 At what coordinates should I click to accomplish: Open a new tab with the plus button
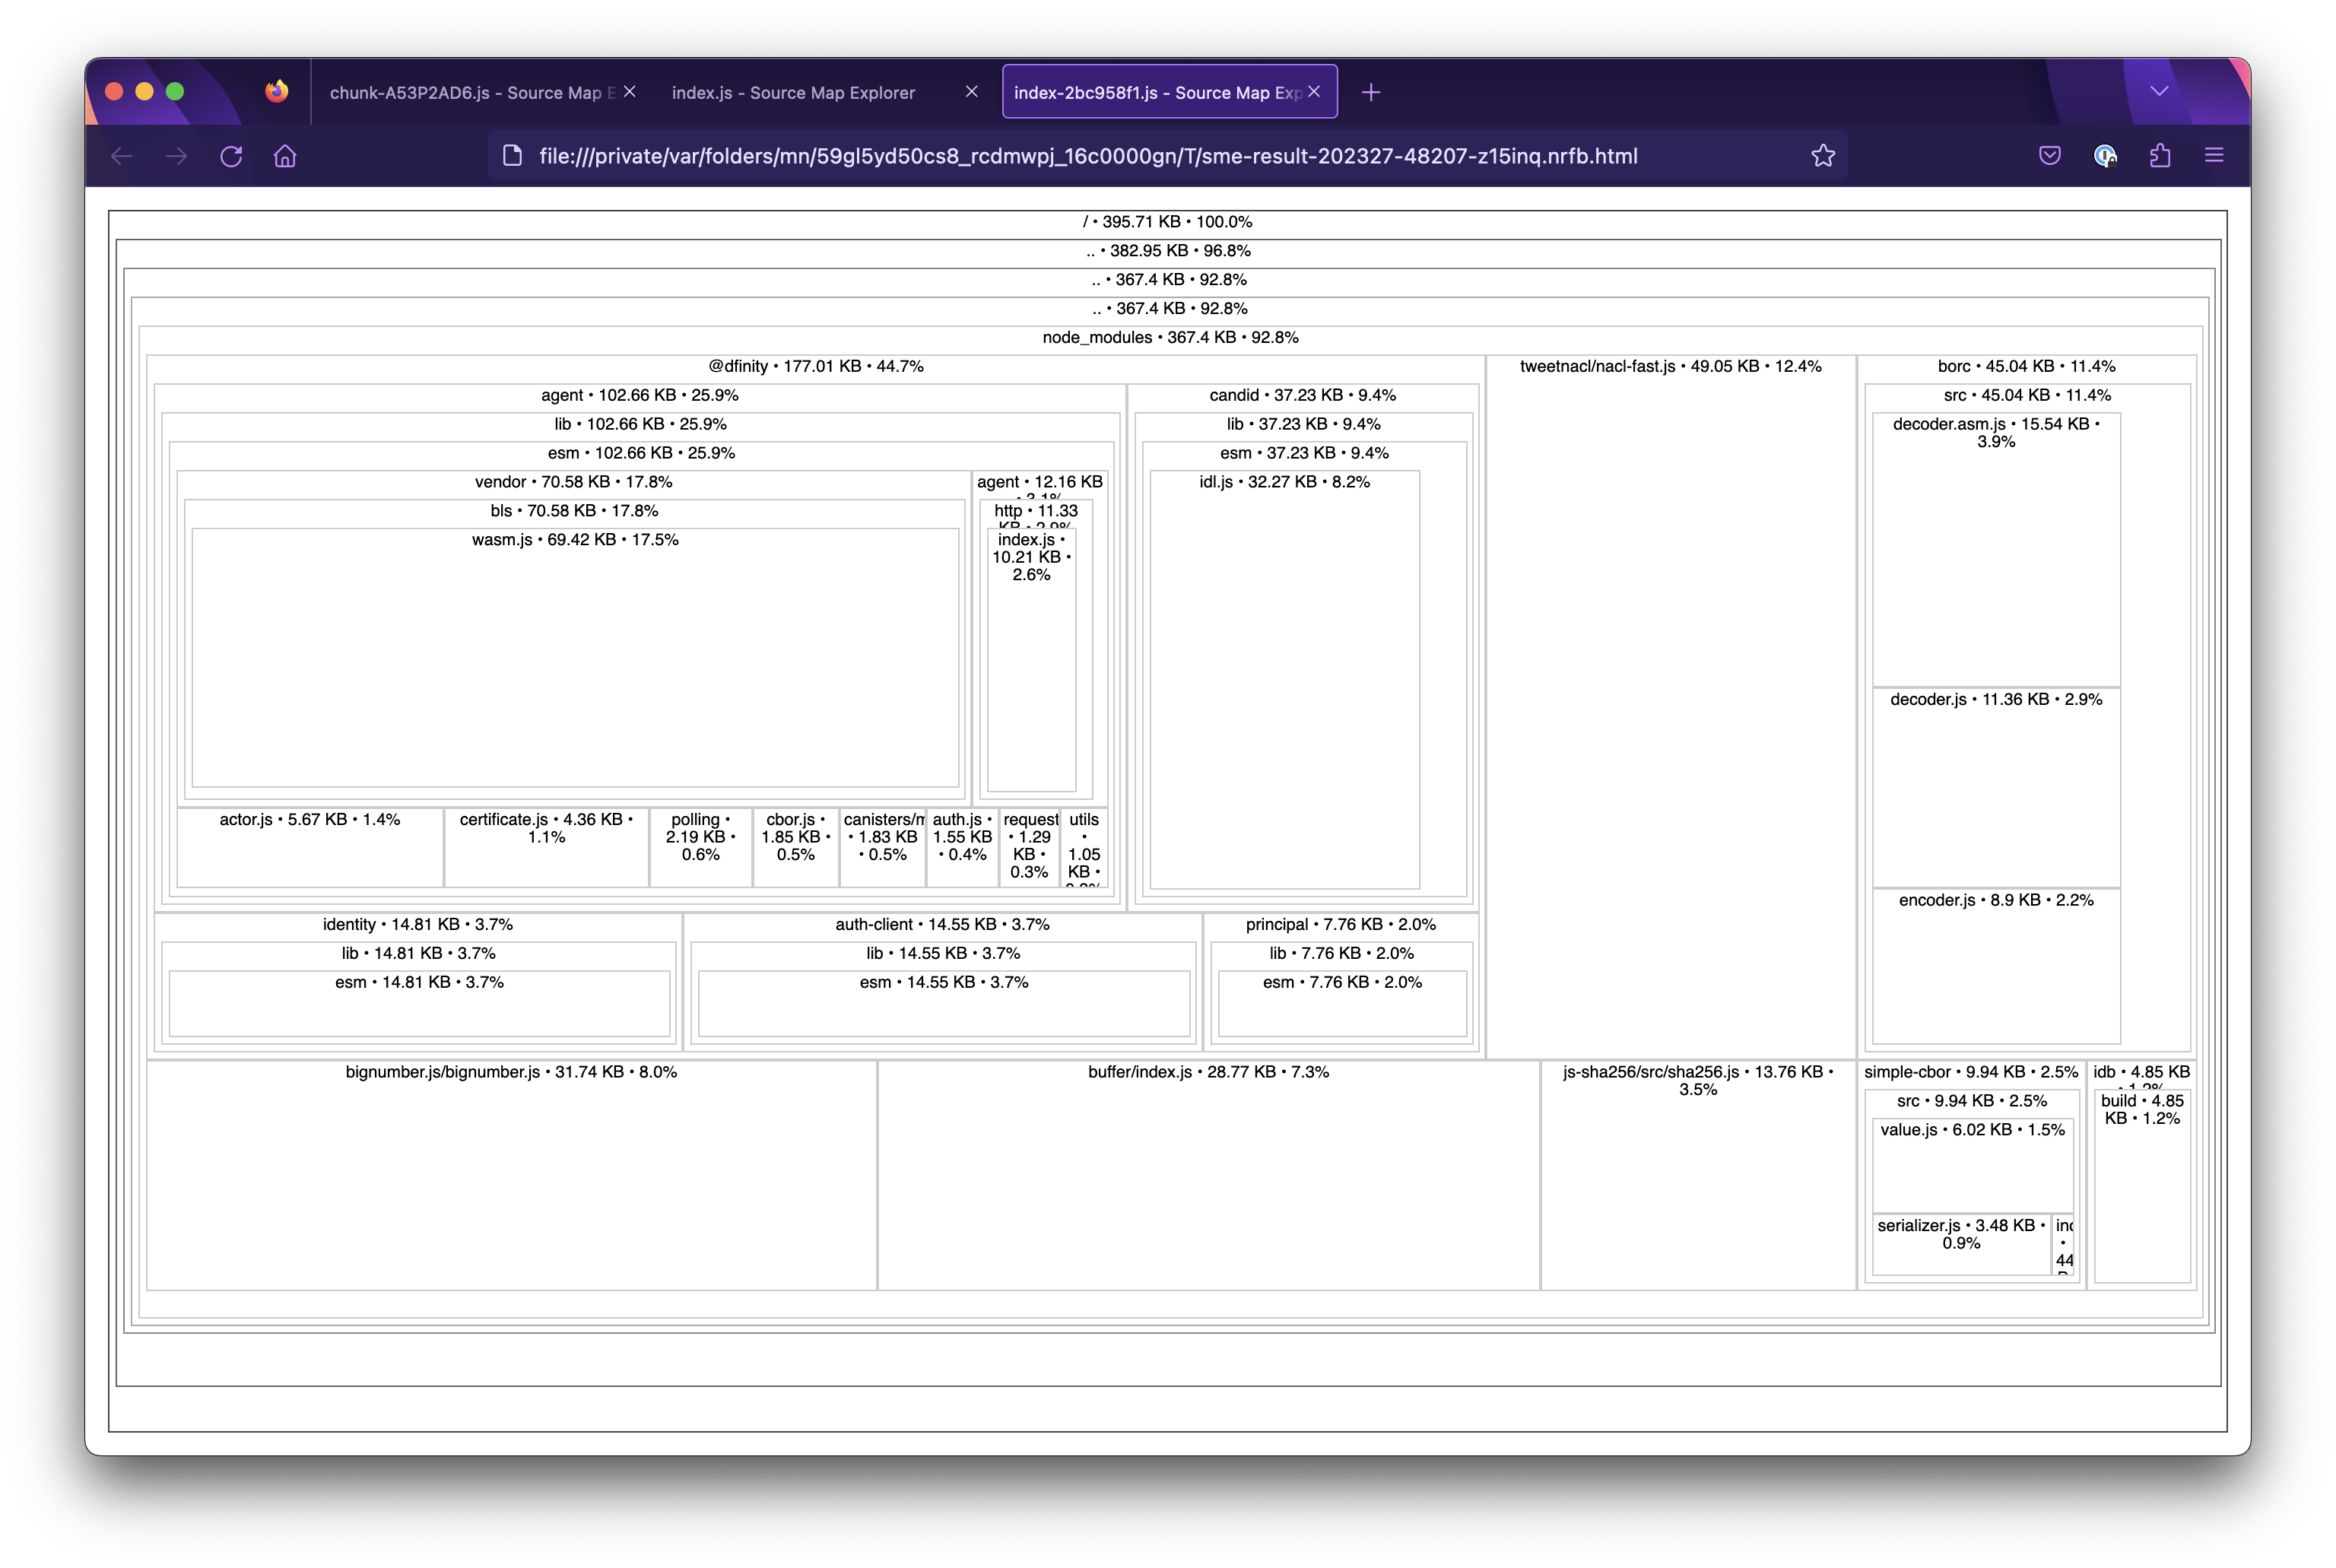(1371, 92)
